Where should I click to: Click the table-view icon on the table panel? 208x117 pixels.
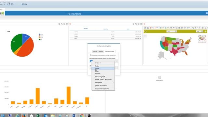(138, 24)
